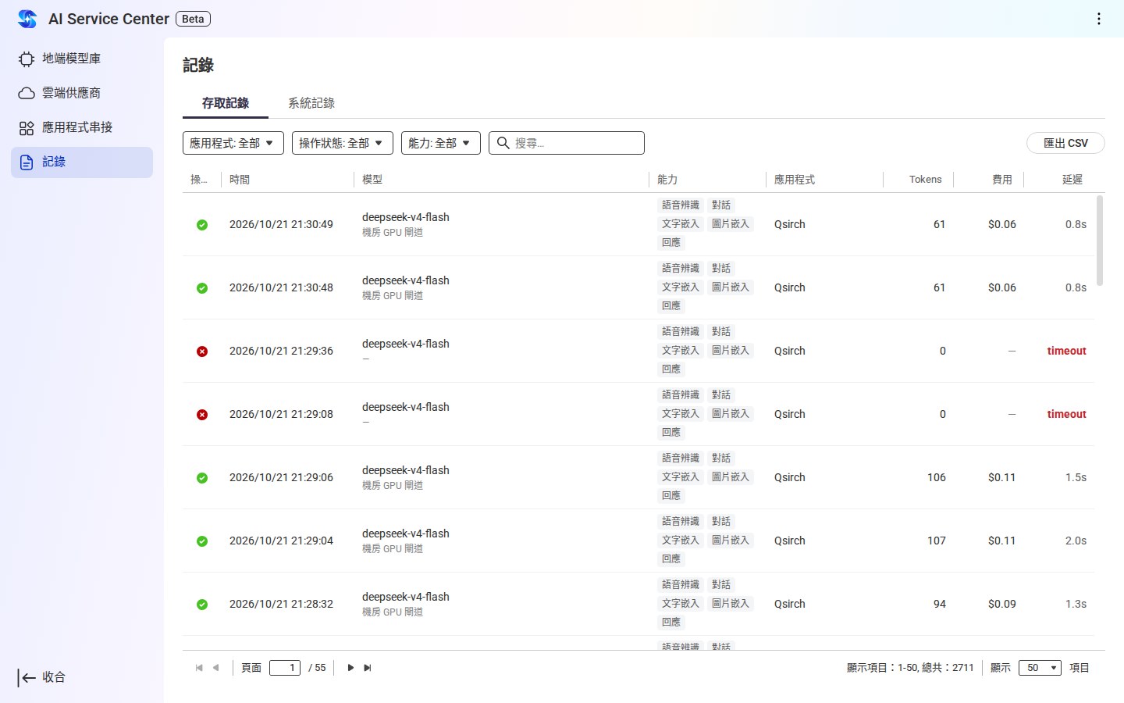Select 記錄 in the sidebar
1124x703 pixels.
[x=82, y=162]
